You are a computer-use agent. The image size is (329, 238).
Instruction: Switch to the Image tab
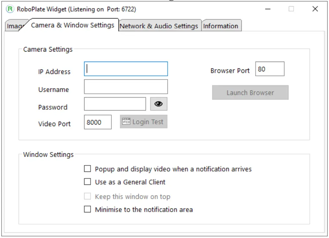(15, 26)
